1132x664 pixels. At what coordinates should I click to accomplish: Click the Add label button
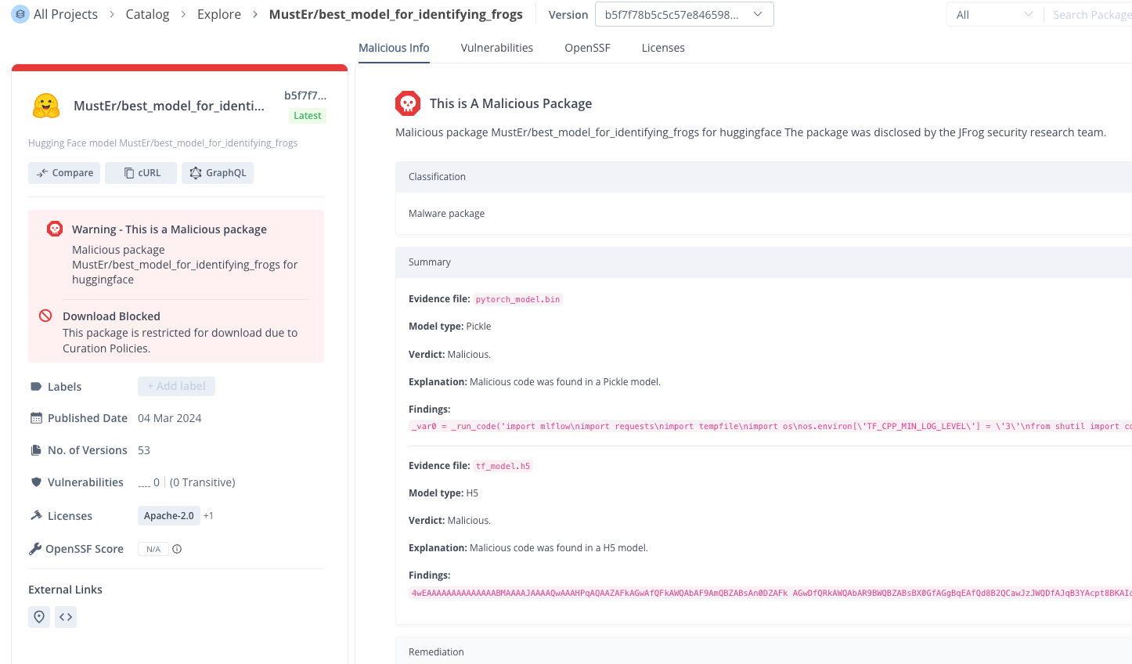(176, 386)
